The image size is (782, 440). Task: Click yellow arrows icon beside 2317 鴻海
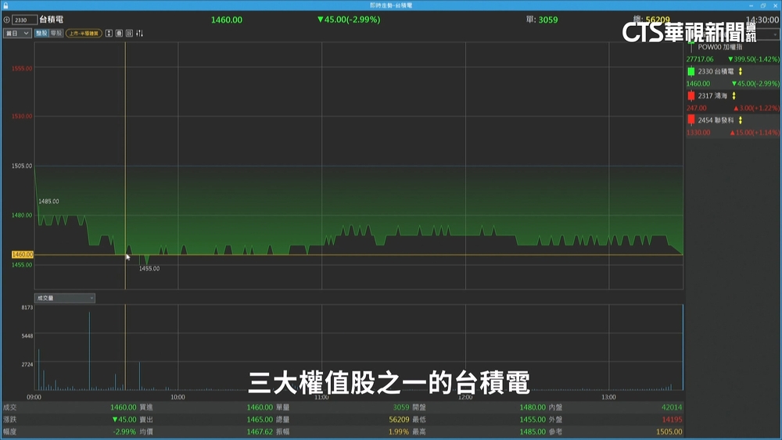(734, 95)
